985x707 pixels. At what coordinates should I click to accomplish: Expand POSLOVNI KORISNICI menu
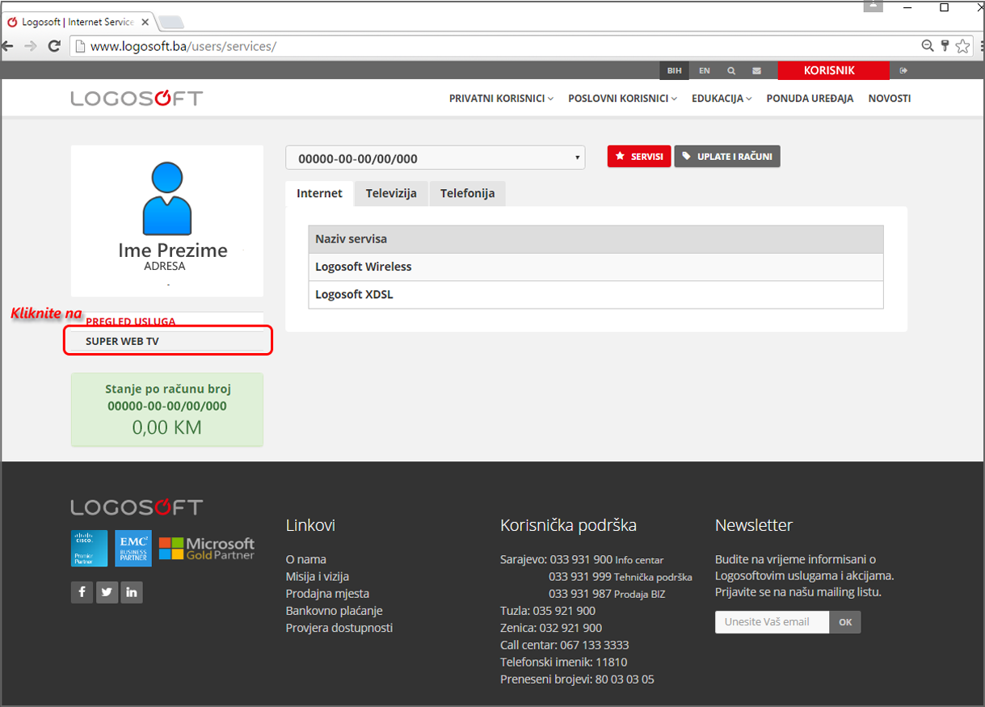coord(623,99)
